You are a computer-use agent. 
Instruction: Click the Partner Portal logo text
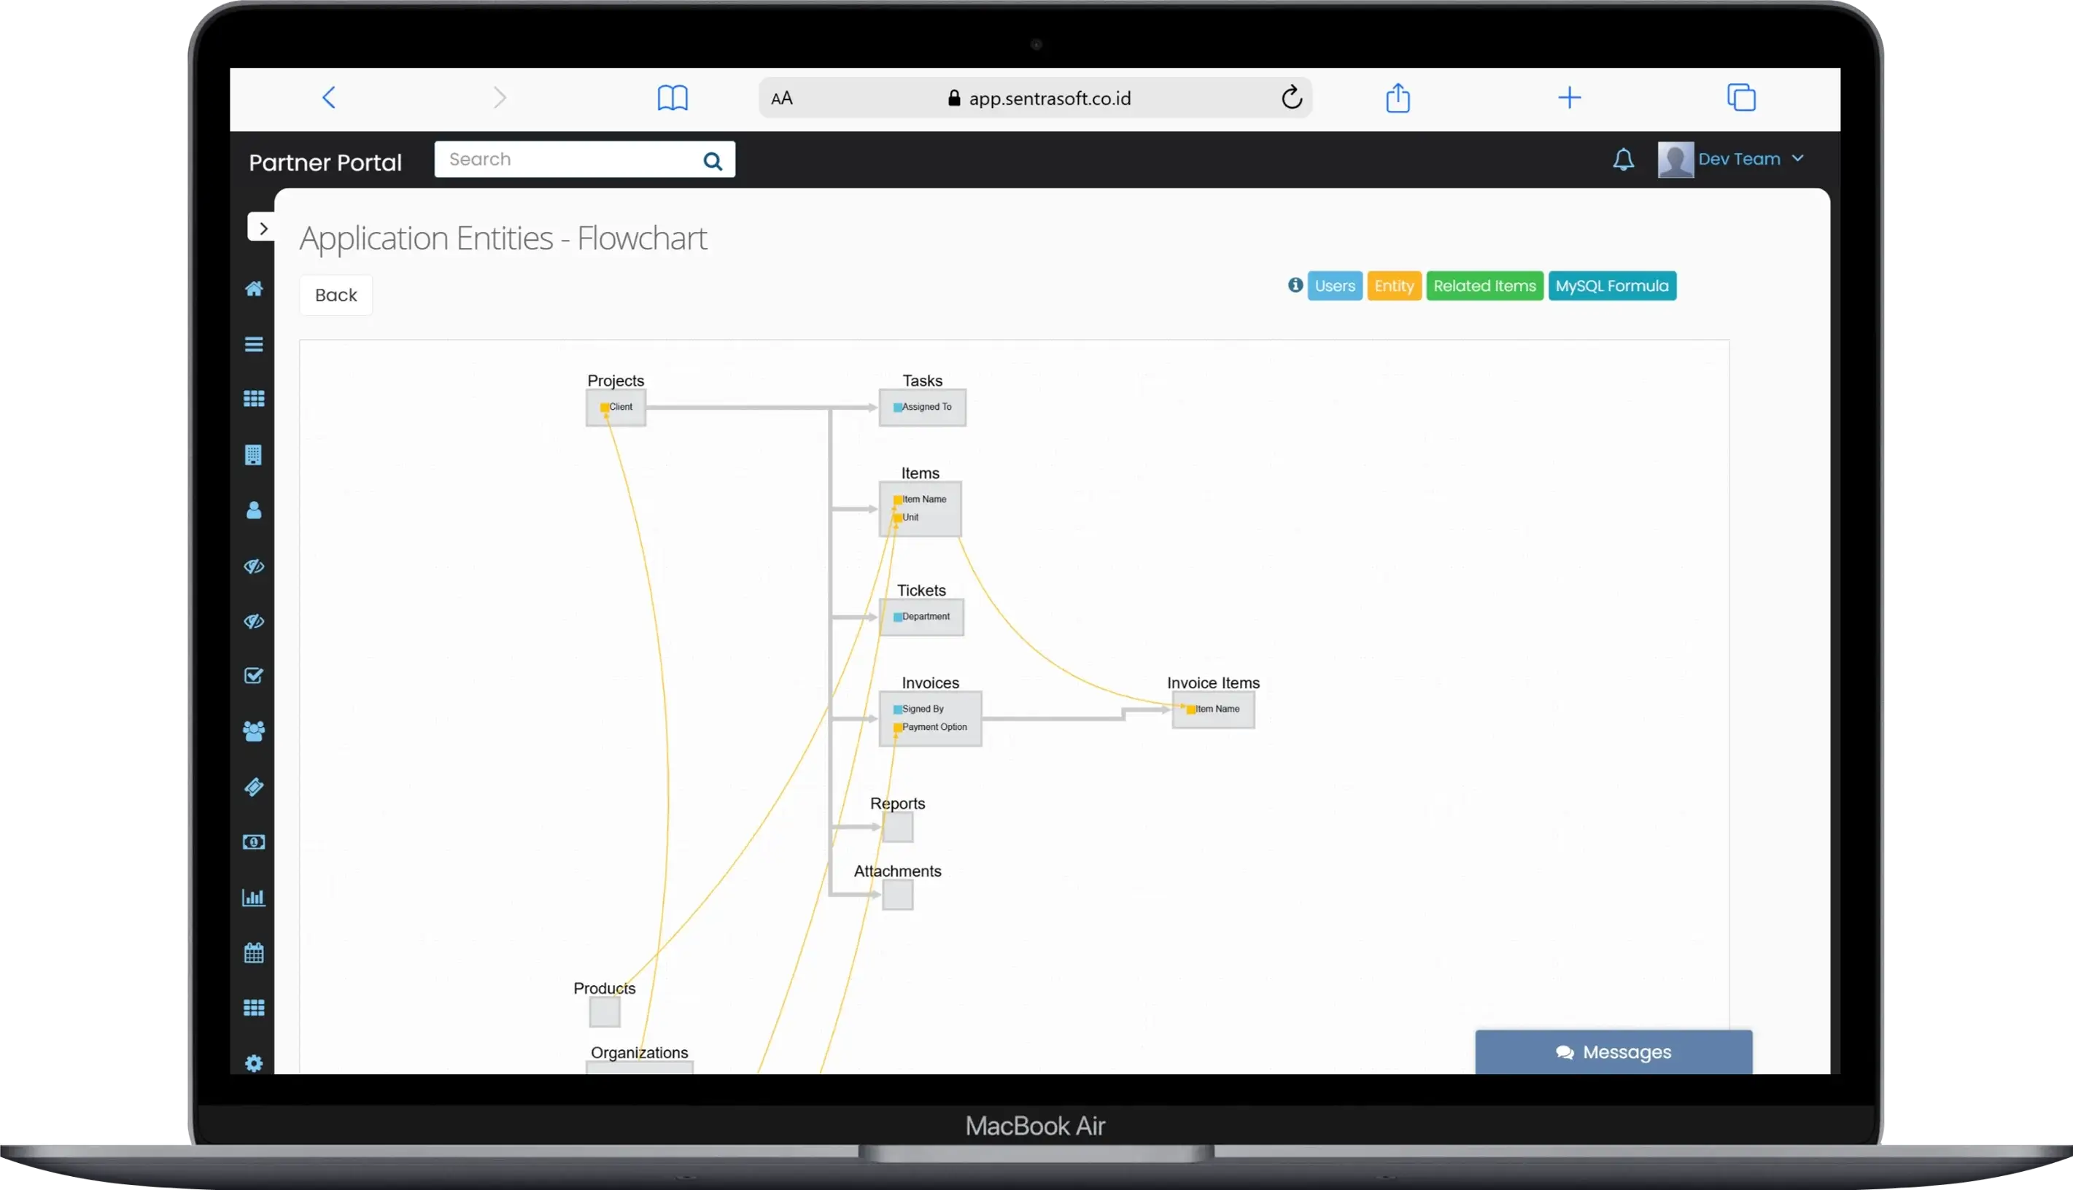click(x=325, y=163)
